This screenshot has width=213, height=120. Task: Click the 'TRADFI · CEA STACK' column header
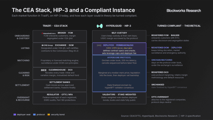point(55,26)
